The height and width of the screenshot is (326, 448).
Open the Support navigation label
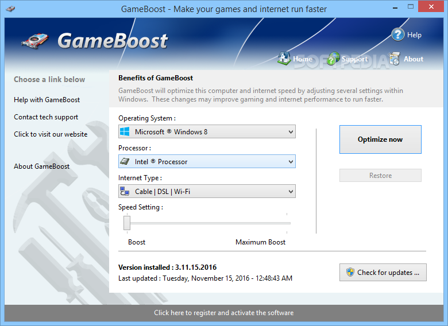(x=354, y=59)
